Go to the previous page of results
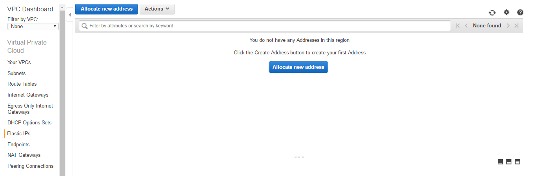Image resolution: width=533 pixels, height=176 pixels. [466, 26]
